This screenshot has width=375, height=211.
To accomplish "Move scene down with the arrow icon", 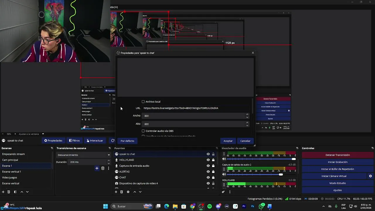I will (27, 192).
